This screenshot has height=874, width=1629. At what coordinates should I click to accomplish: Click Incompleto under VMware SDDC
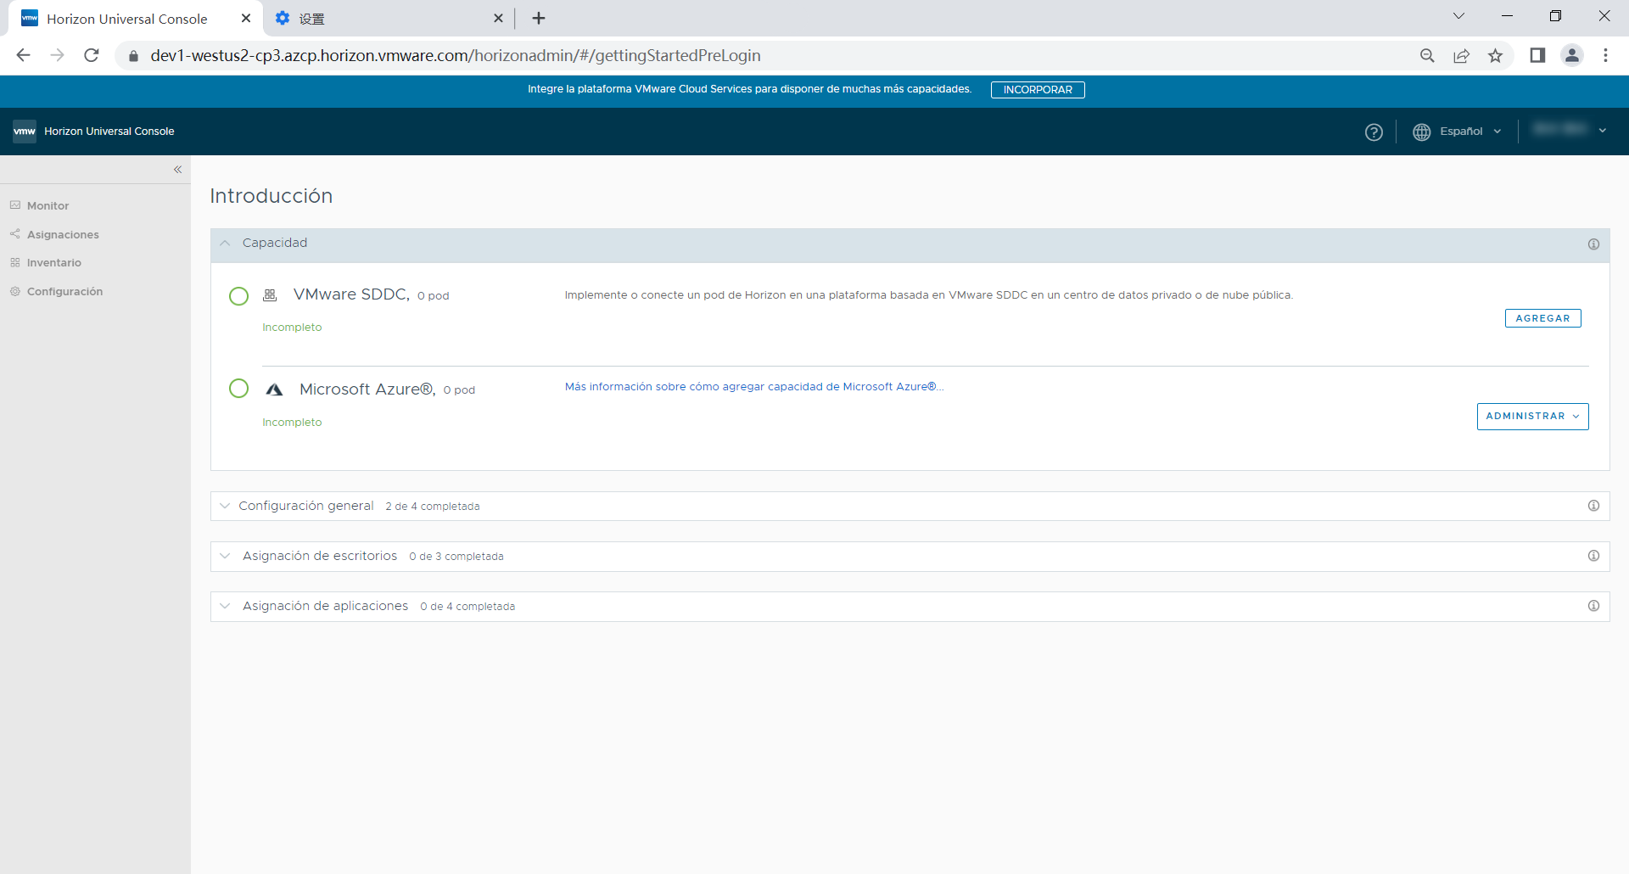(x=292, y=328)
